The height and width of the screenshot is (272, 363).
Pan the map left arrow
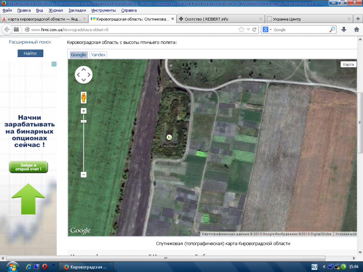[x=78, y=75]
